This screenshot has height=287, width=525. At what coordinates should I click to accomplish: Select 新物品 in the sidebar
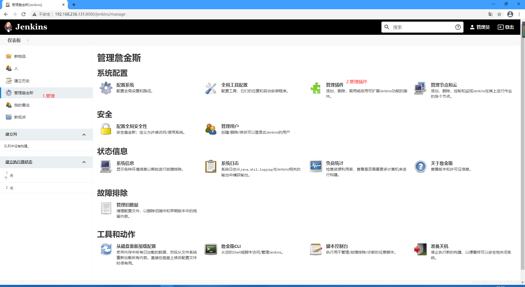point(20,56)
